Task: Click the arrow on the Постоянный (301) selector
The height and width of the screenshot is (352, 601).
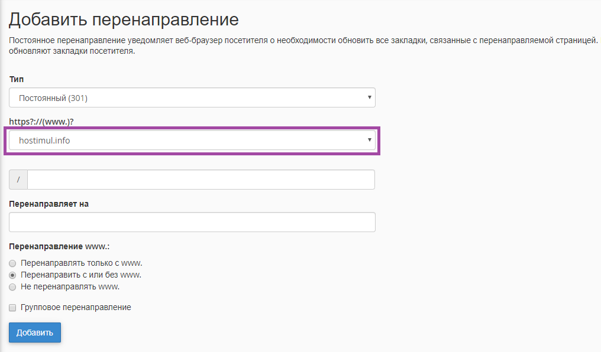Action: pyautogui.click(x=369, y=97)
